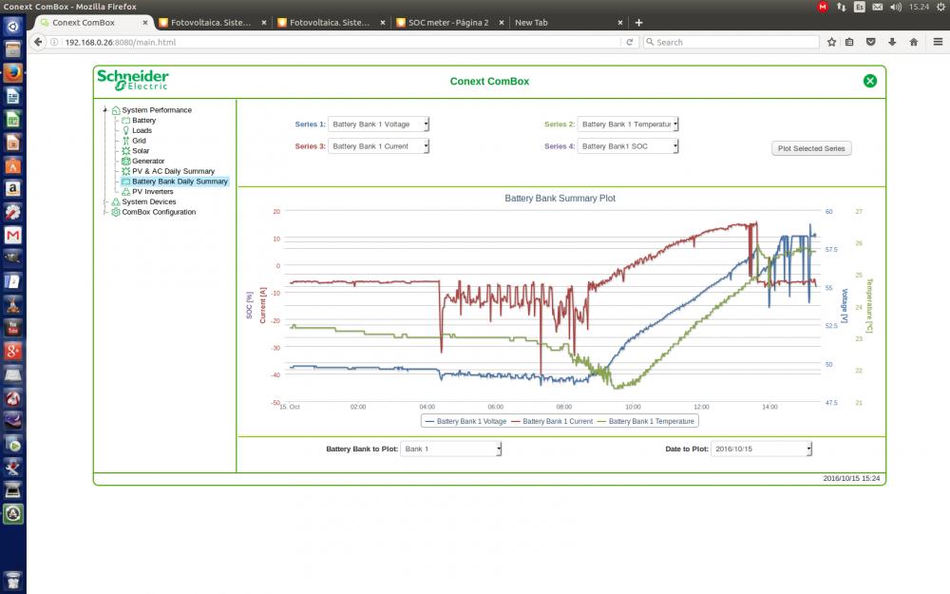Toggle Battery Bank 1 Voltage legend entry
Image resolution: width=950 pixels, height=594 pixels.
(x=465, y=421)
